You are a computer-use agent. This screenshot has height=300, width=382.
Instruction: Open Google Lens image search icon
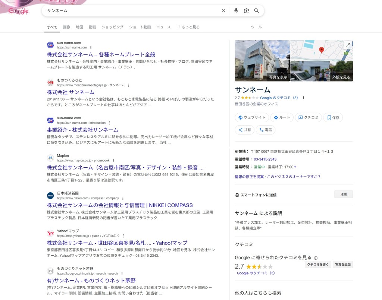246,11
